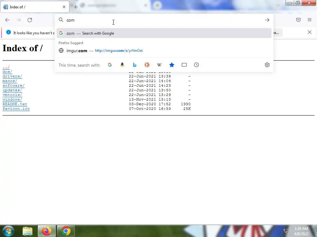This screenshot has height=237, width=317.
Task: Click the search magnifier icon in address bar
Action: click(x=61, y=20)
